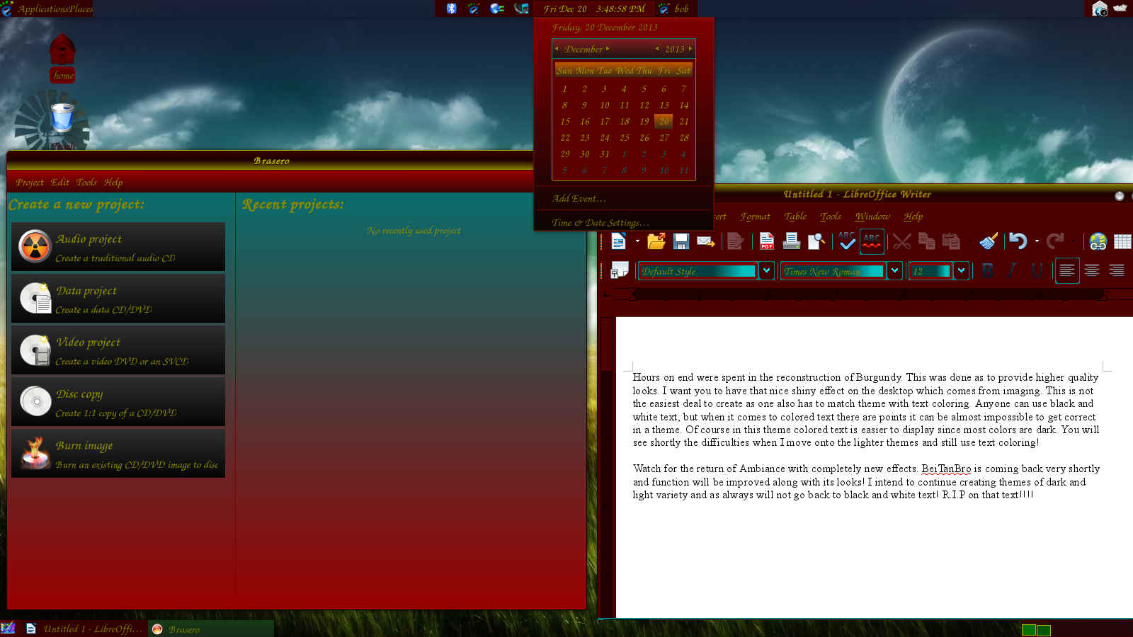Save the document with the floppy disk icon
1133x637 pixels.
point(681,241)
